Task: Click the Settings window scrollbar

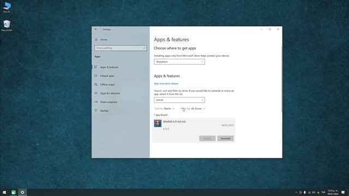Action: click(281, 79)
